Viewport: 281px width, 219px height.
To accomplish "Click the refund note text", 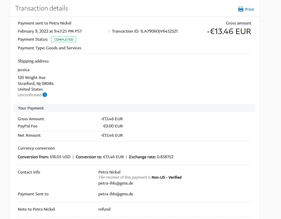I will [104, 209].
